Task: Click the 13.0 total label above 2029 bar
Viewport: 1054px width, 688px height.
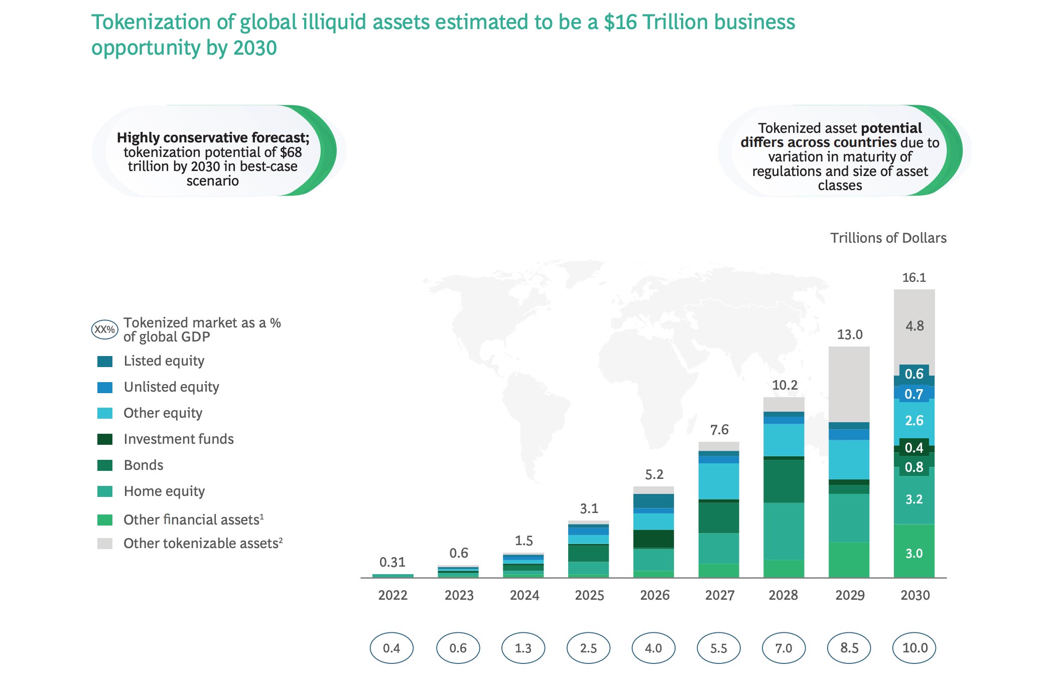Action: tap(849, 334)
